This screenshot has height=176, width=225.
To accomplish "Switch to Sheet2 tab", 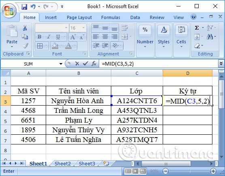I will point(63,164).
